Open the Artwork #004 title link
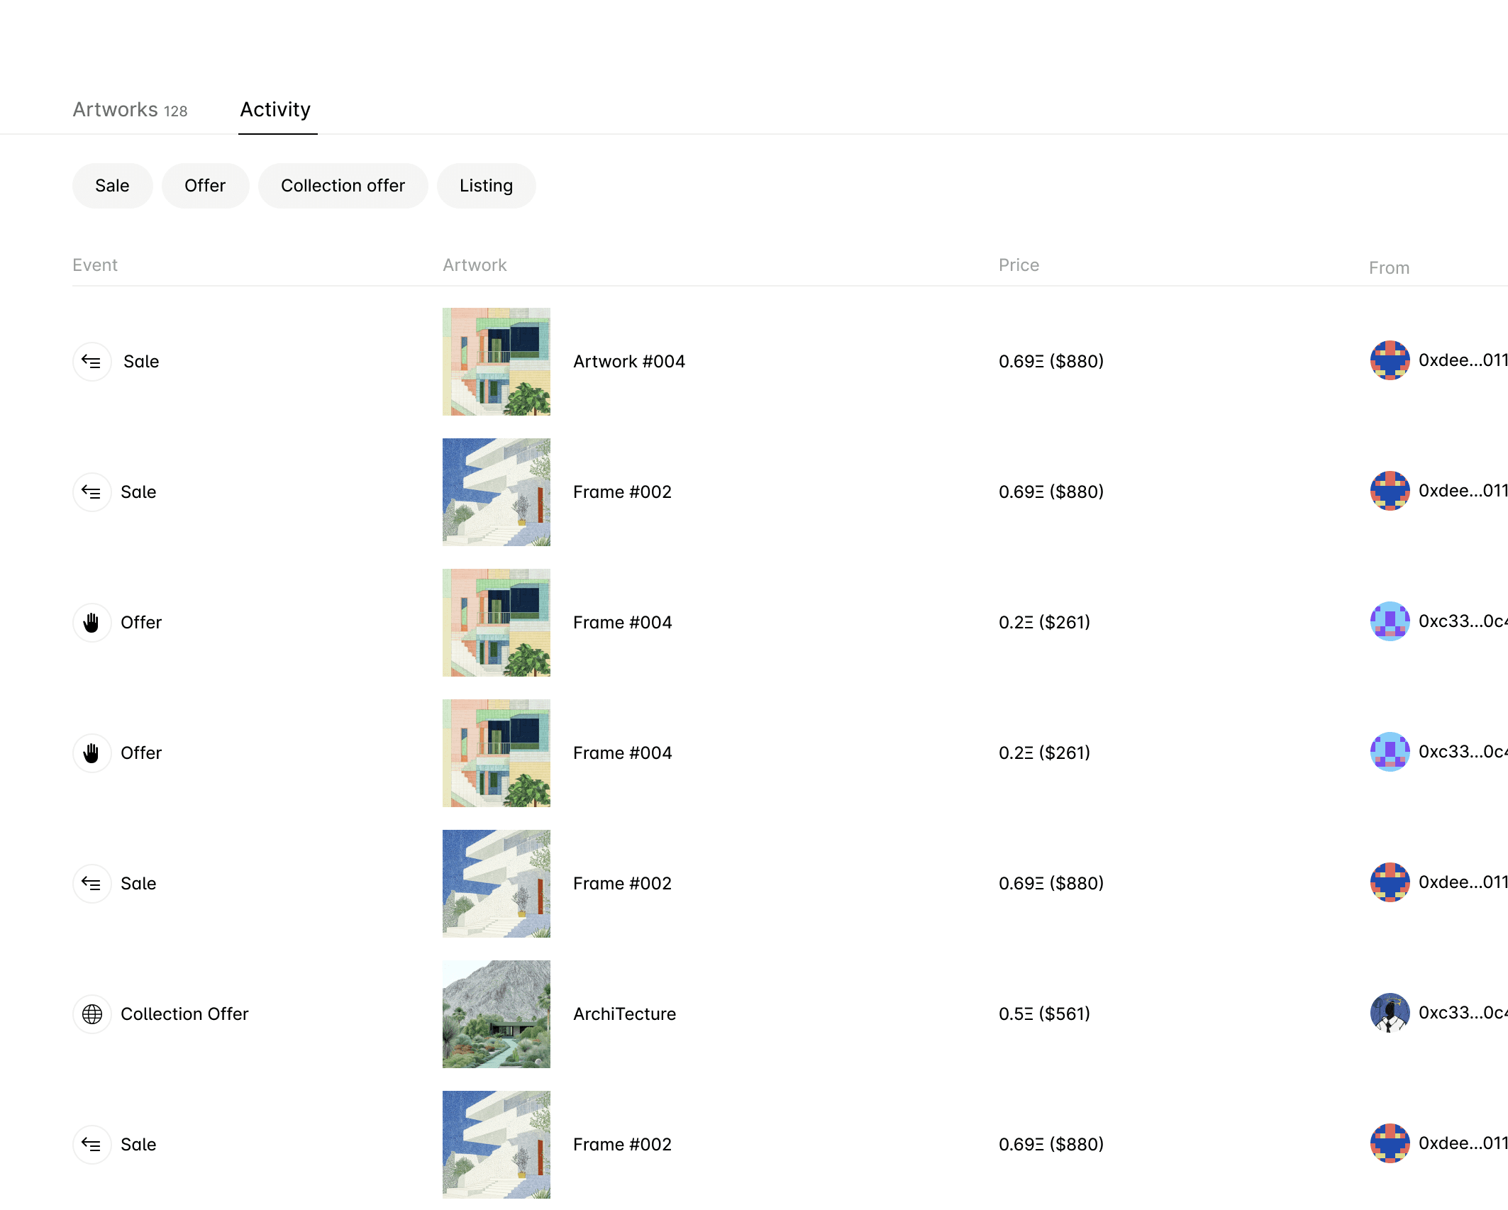1508x1210 pixels. 628,362
